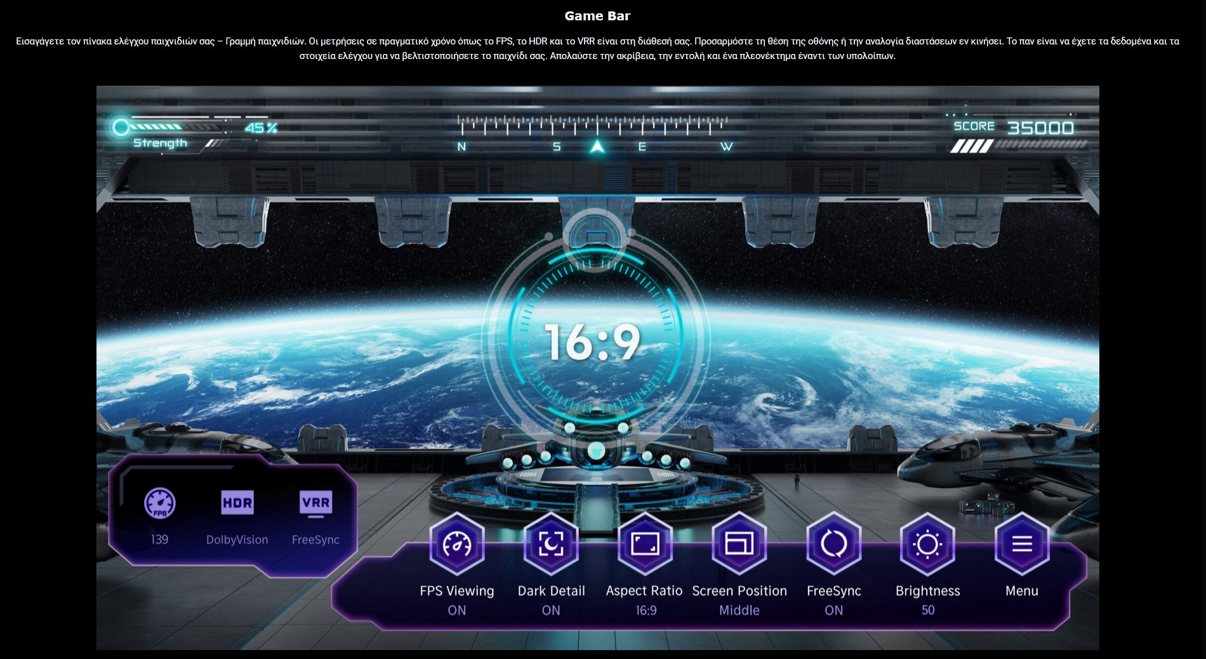Click the Strength label
The image size is (1206, 659).
click(x=160, y=143)
